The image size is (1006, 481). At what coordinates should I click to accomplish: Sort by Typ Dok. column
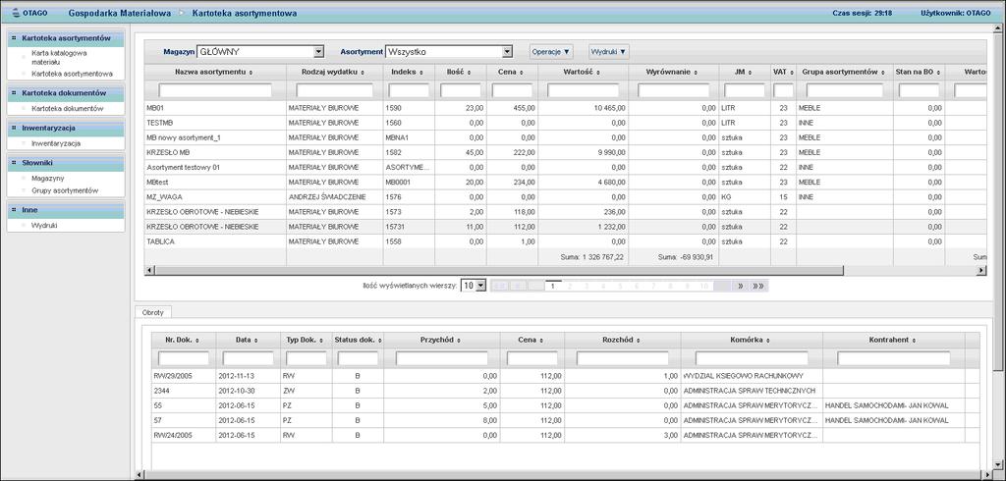(307, 340)
